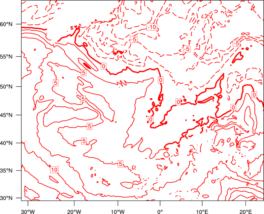Click the 40°N latitude axis label
This screenshot has width=264, height=214.
coord(6,143)
